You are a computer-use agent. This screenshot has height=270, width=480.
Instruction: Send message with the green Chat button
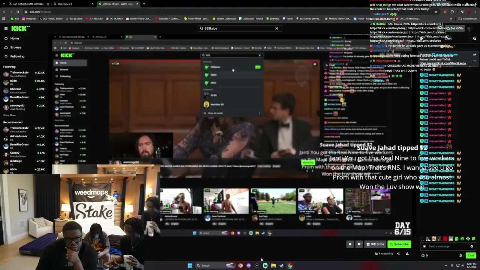(x=471, y=255)
